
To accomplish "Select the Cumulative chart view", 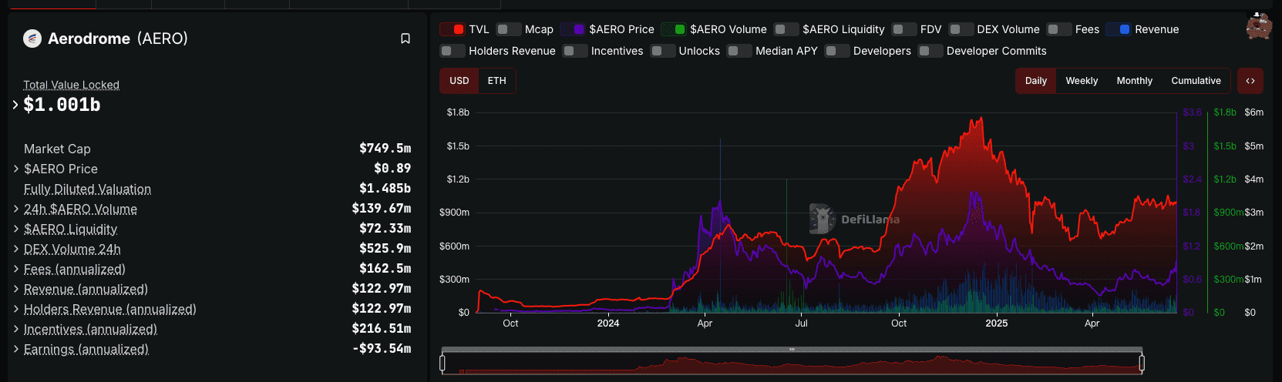I will tap(1196, 81).
